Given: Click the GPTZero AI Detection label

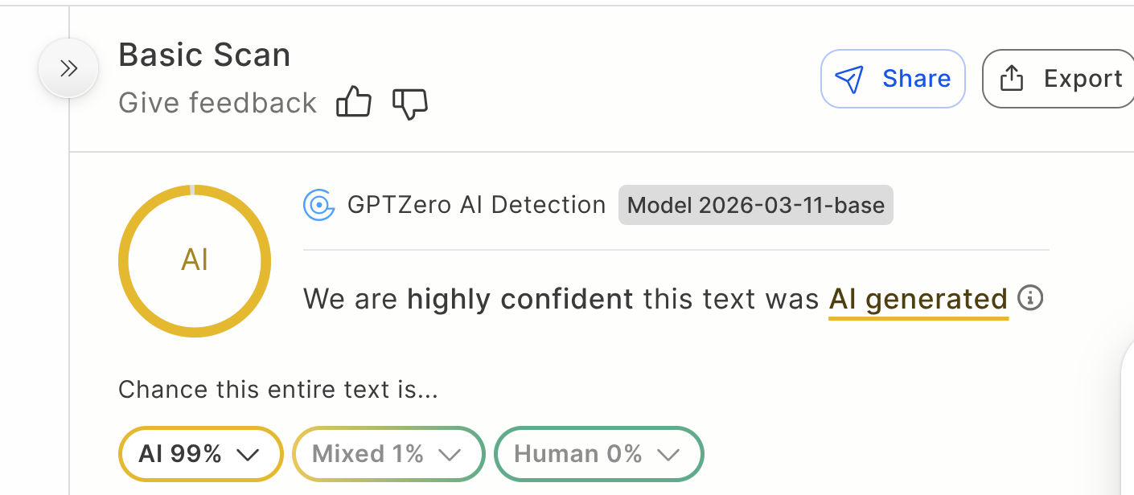Looking at the screenshot, I should pyautogui.click(x=476, y=205).
